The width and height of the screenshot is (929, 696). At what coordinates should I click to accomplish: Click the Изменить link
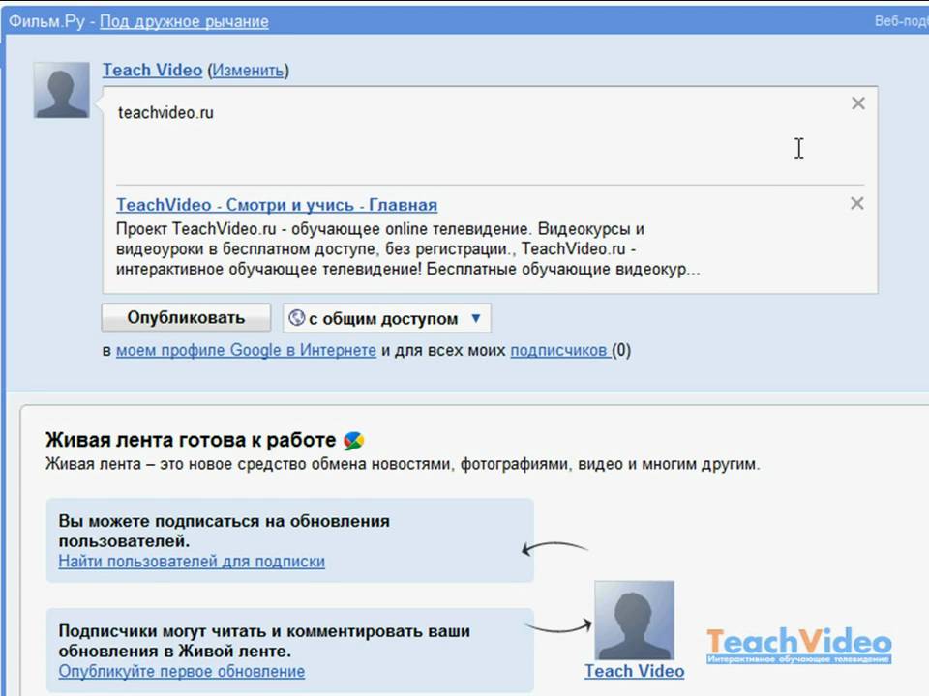pos(249,71)
